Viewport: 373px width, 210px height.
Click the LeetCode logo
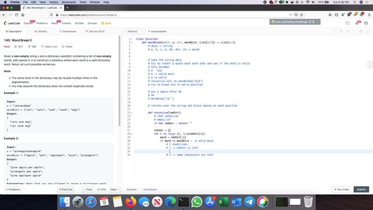12,23
